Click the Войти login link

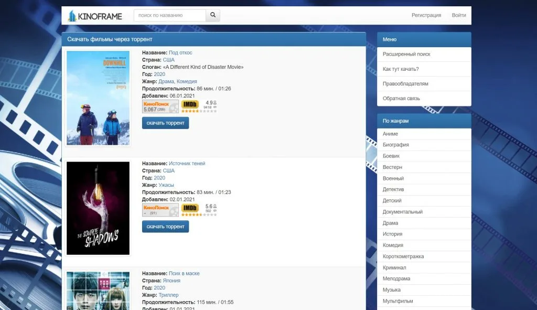(x=459, y=15)
